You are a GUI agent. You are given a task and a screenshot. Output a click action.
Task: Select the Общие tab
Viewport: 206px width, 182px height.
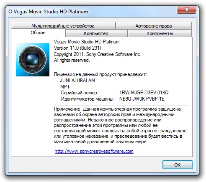tap(38, 33)
